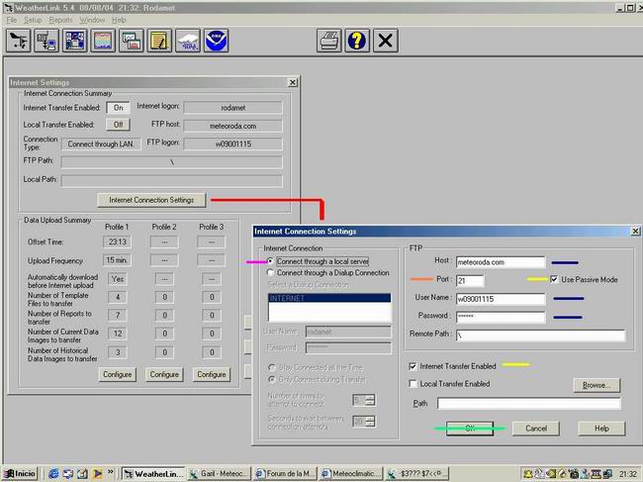643x482 pixels.
Task: Click the FTP Host input field
Action: tap(501, 262)
